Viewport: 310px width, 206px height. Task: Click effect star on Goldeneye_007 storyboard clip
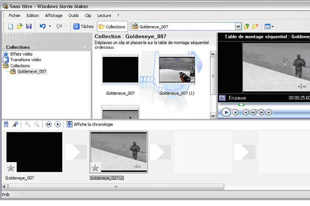(x=11, y=168)
